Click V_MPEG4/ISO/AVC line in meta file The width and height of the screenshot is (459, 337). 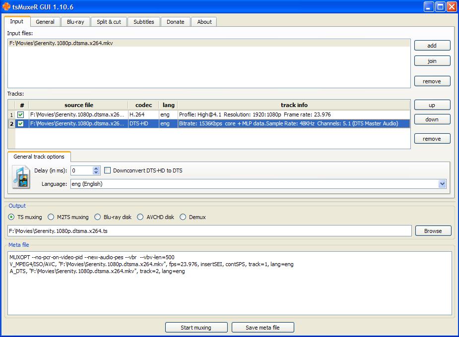pos(151,264)
